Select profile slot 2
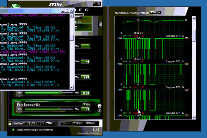 [x=29, y=123]
